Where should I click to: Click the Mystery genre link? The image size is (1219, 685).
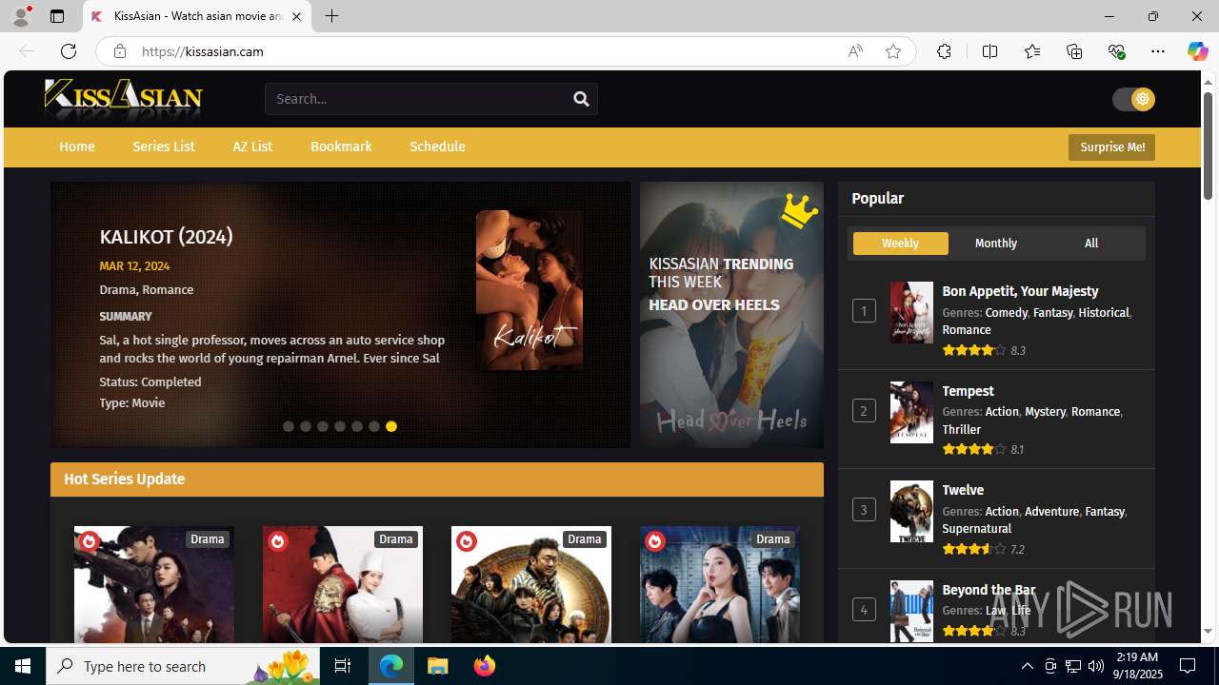[x=1045, y=412]
